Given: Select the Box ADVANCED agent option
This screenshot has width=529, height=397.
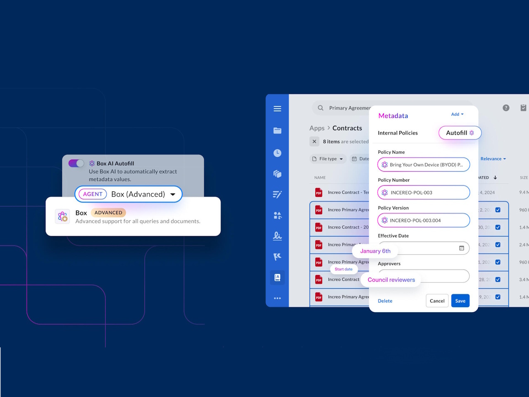Looking at the screenshot, I should [133, 216].
